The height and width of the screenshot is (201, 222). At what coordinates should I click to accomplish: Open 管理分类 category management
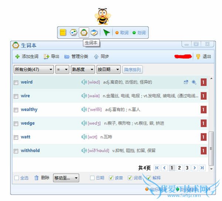[x=76, y=57]
